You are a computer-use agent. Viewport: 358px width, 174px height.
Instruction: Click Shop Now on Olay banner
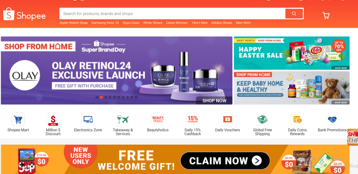coord(214,100)
